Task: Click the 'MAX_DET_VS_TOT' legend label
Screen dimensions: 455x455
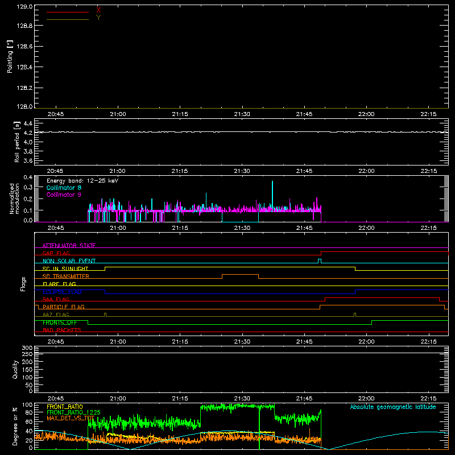Action: [x=71, y=419]
